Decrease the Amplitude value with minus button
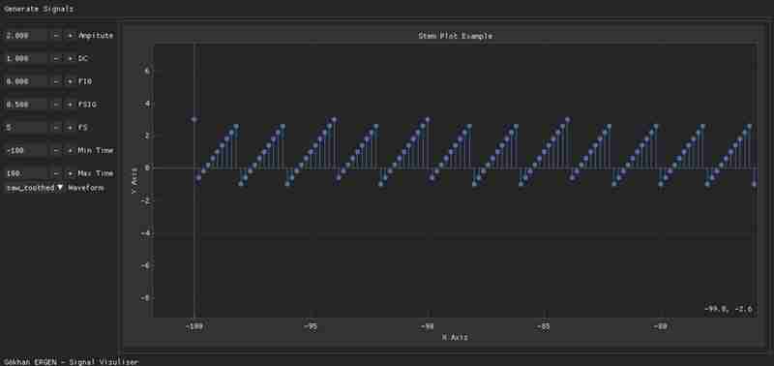This screenshot has width=774, height=366. click(x=56, y=36)
